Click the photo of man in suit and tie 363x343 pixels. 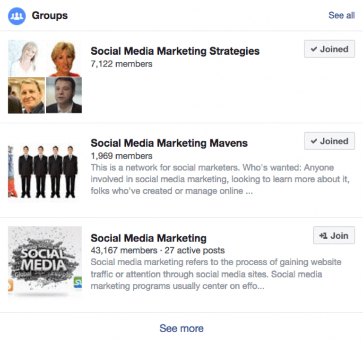[64, 96]
